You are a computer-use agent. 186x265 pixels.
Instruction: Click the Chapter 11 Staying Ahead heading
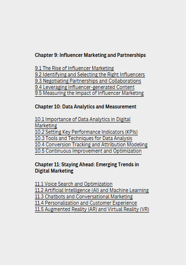pyautogui.click(x=87, y=168)
